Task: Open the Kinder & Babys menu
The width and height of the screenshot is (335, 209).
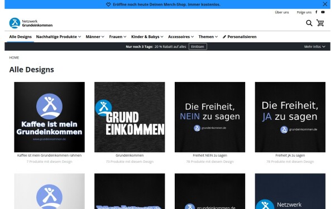Action: tap(147, 37)
